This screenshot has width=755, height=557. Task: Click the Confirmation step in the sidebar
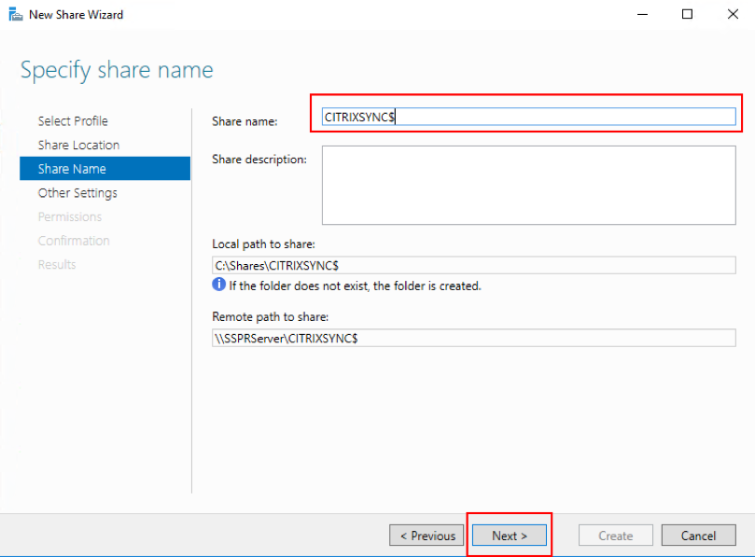tap(74, 241)
